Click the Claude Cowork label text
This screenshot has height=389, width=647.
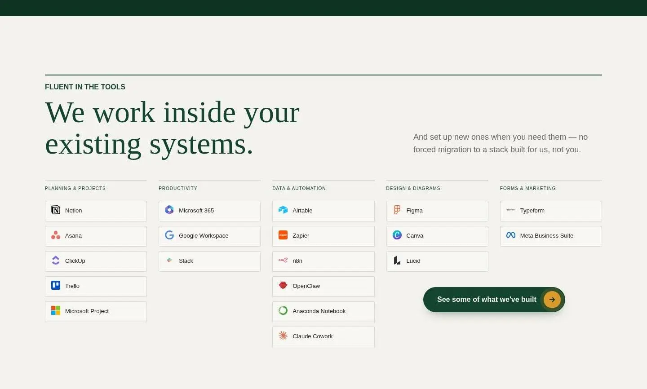313,336
